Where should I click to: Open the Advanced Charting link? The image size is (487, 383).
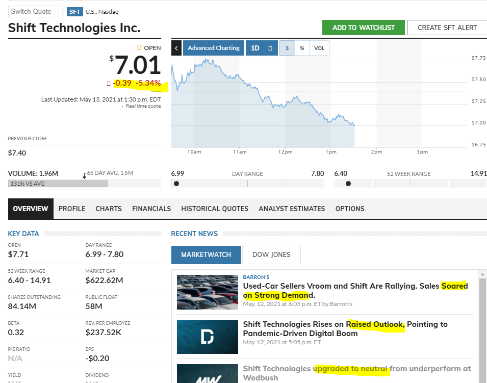click(213, 48)
